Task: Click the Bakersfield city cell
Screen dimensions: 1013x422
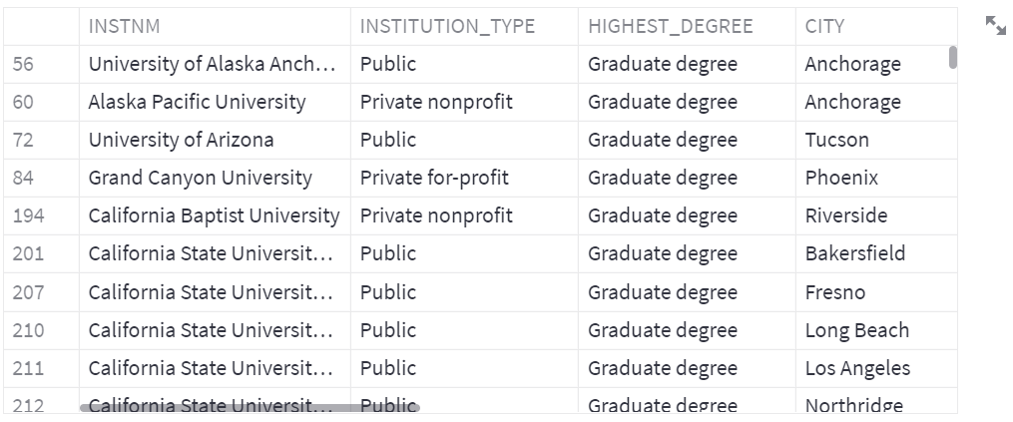Action: coord(854,253)
